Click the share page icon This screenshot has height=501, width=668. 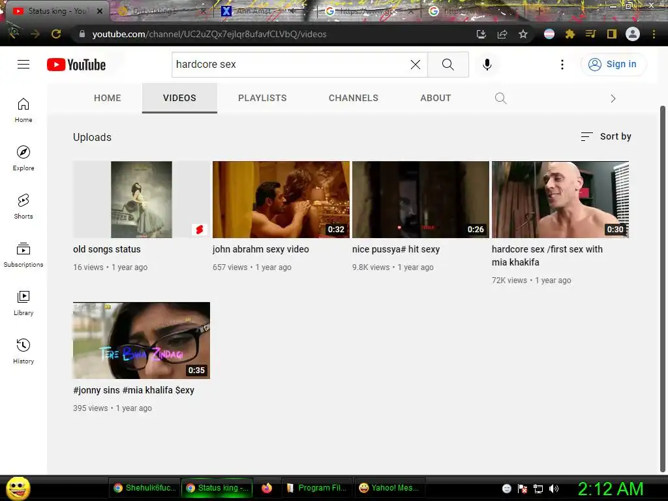coord(502,34)
